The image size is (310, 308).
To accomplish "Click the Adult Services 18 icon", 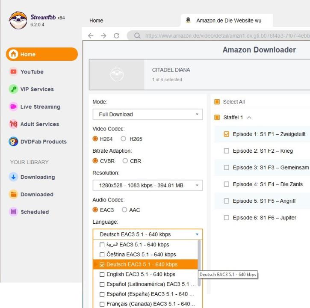I will coord(13,124).
